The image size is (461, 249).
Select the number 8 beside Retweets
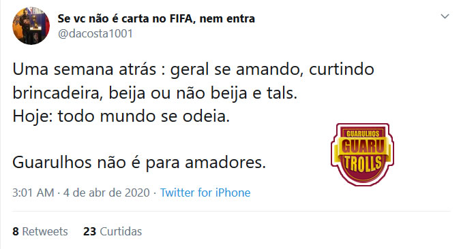click(x=16, y=231)
